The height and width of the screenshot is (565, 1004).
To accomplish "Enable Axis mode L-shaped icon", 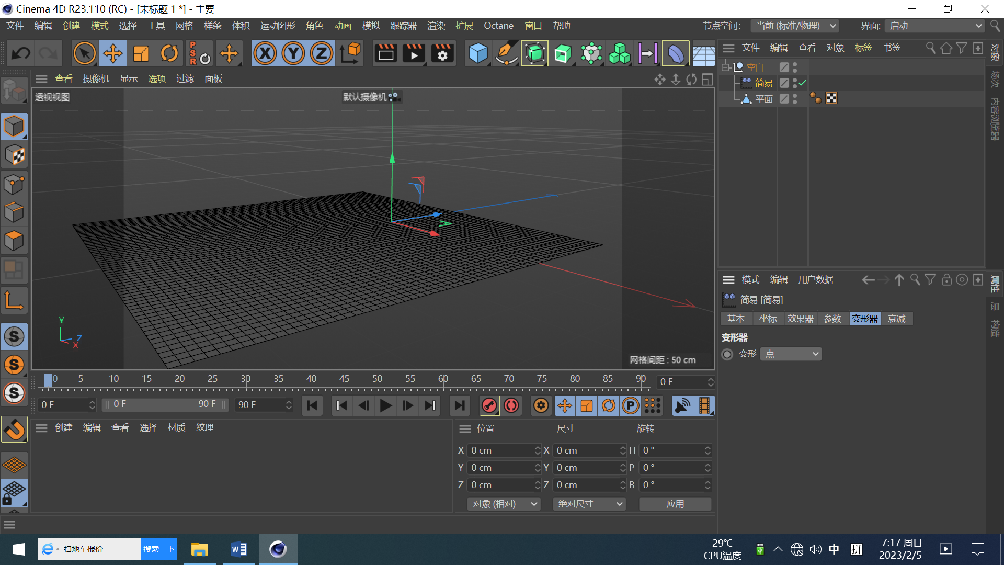I will [x=14, y=300].
